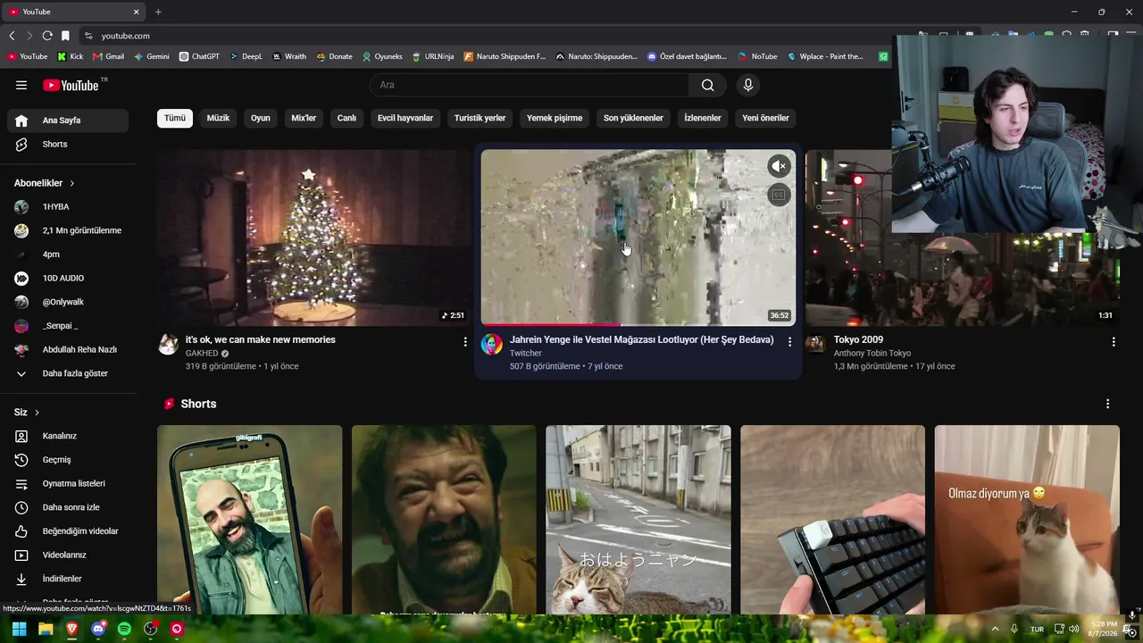
Task: Open the 1HYBA subscription channel
Action: coord(68,206)
